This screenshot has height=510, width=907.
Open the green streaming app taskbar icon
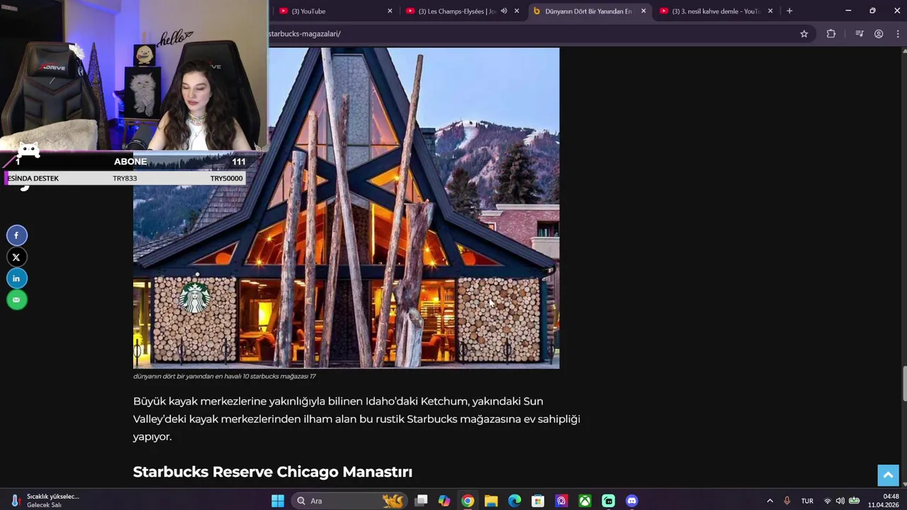point(608,501)
